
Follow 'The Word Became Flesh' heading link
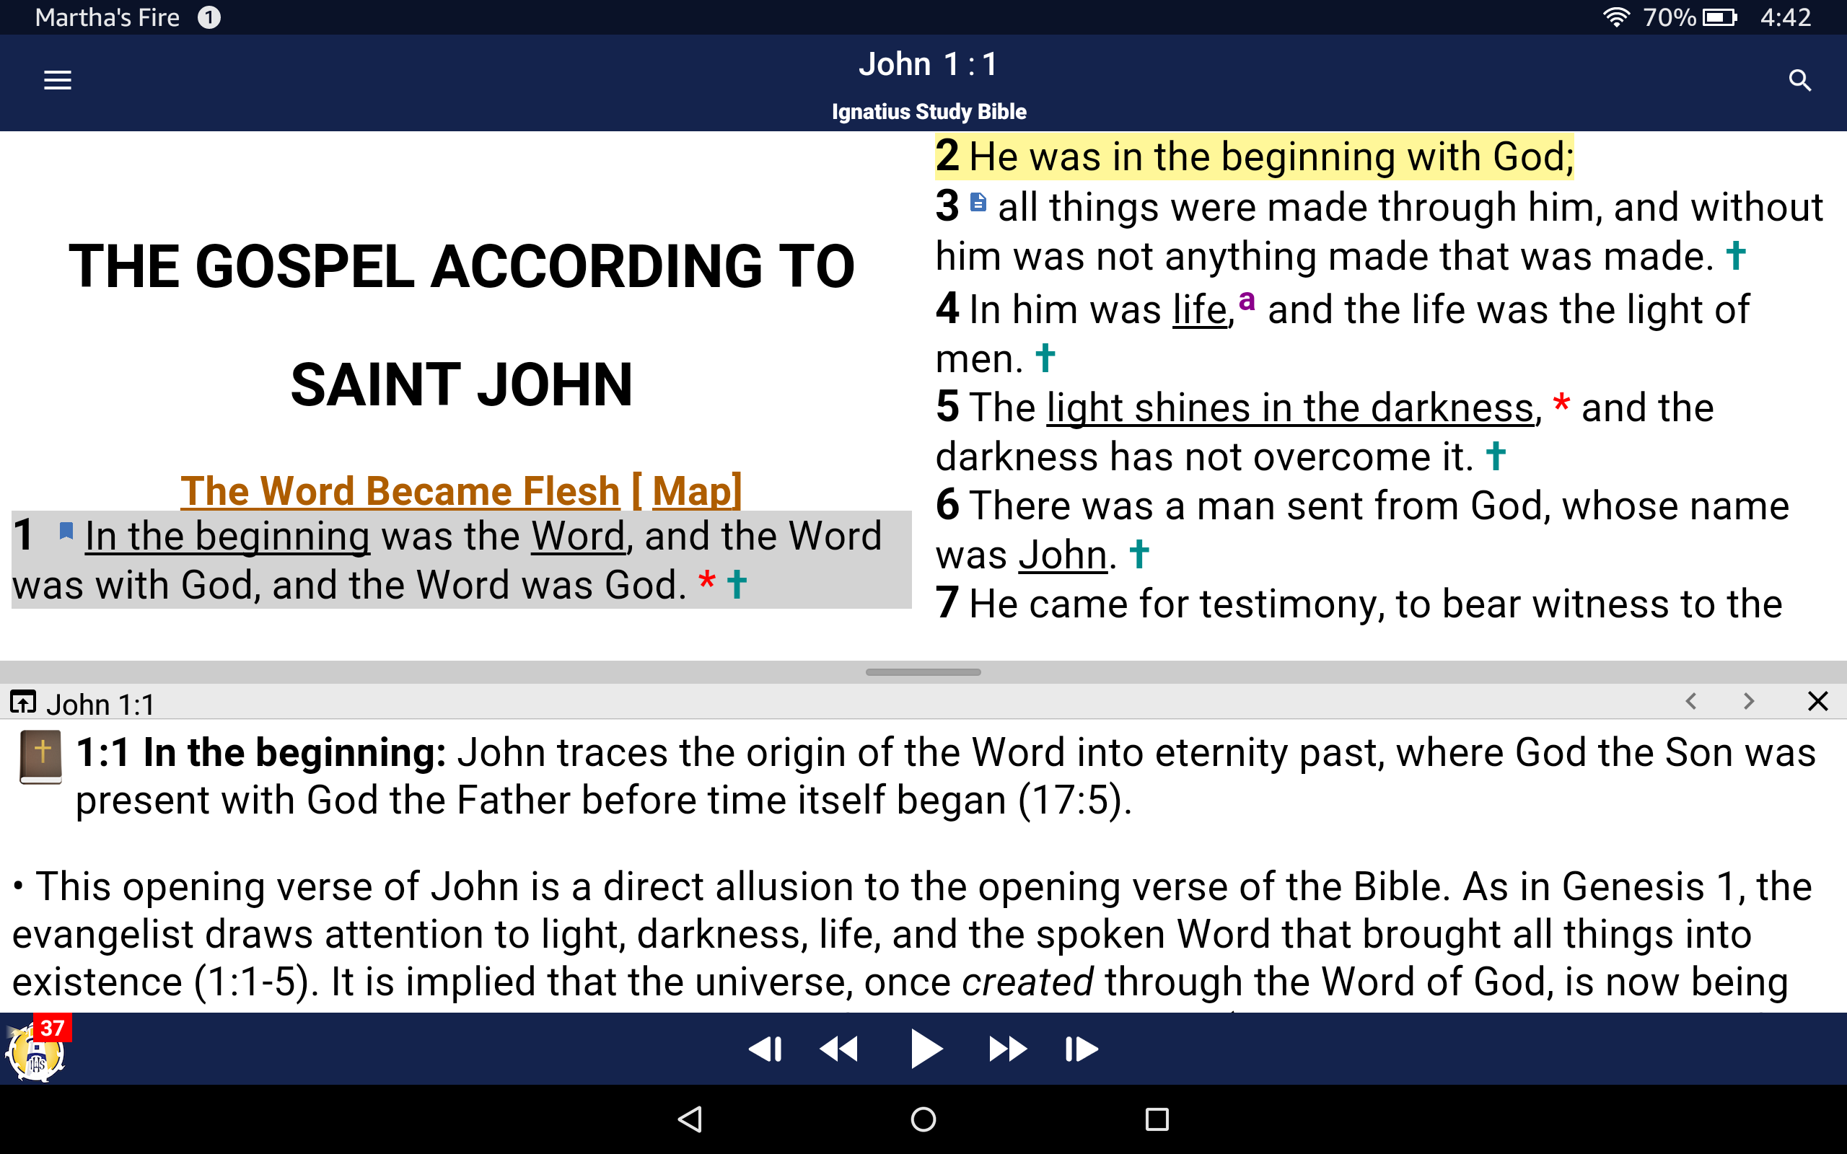coord(400,490)
